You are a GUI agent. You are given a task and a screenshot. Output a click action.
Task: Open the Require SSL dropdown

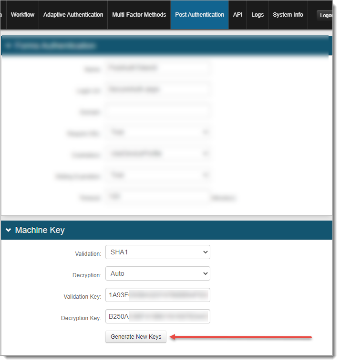click(x=157, y=133)
